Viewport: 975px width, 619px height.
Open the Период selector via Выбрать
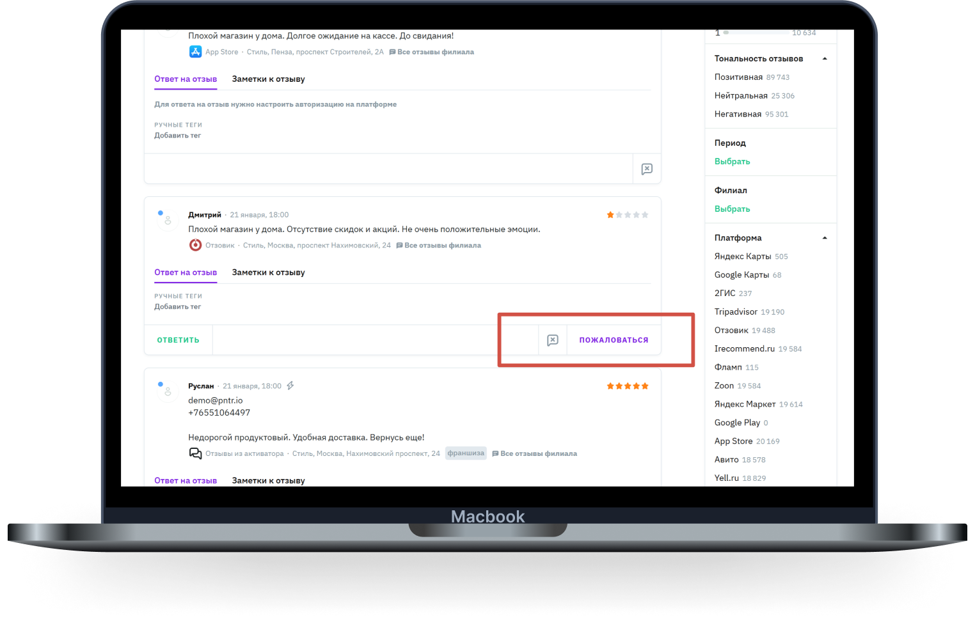[732, 162]
